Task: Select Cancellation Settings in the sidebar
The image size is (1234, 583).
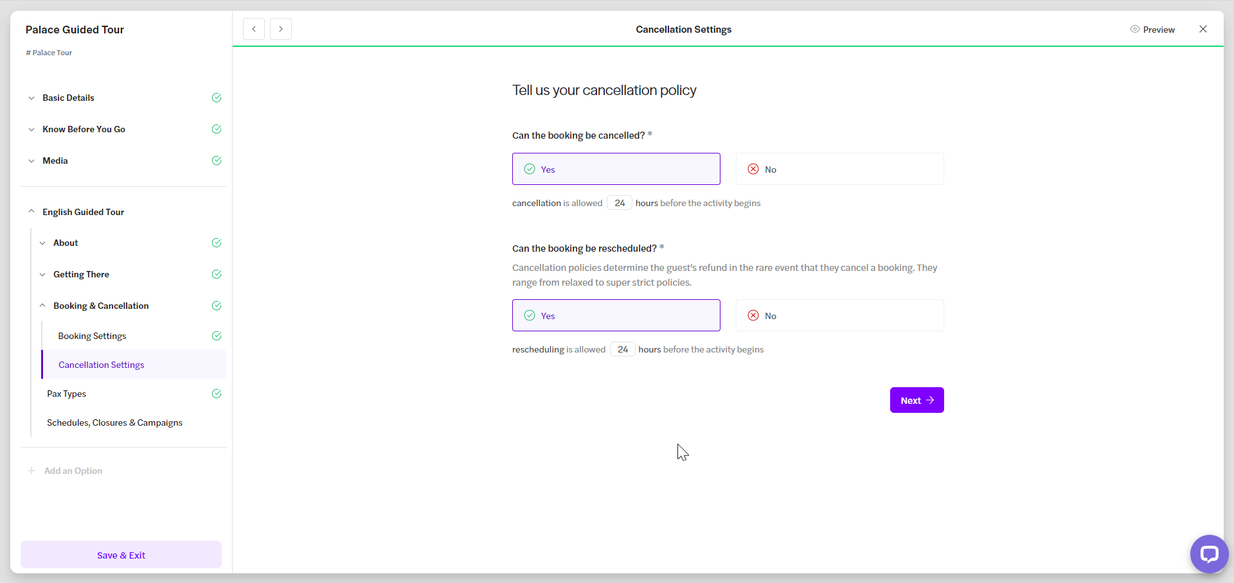Action: click(134, 365)
